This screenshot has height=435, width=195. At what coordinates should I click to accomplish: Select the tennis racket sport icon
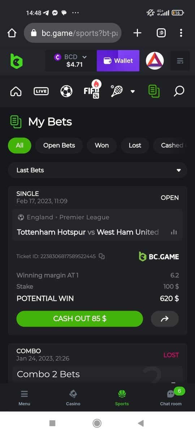pos(117,91)
